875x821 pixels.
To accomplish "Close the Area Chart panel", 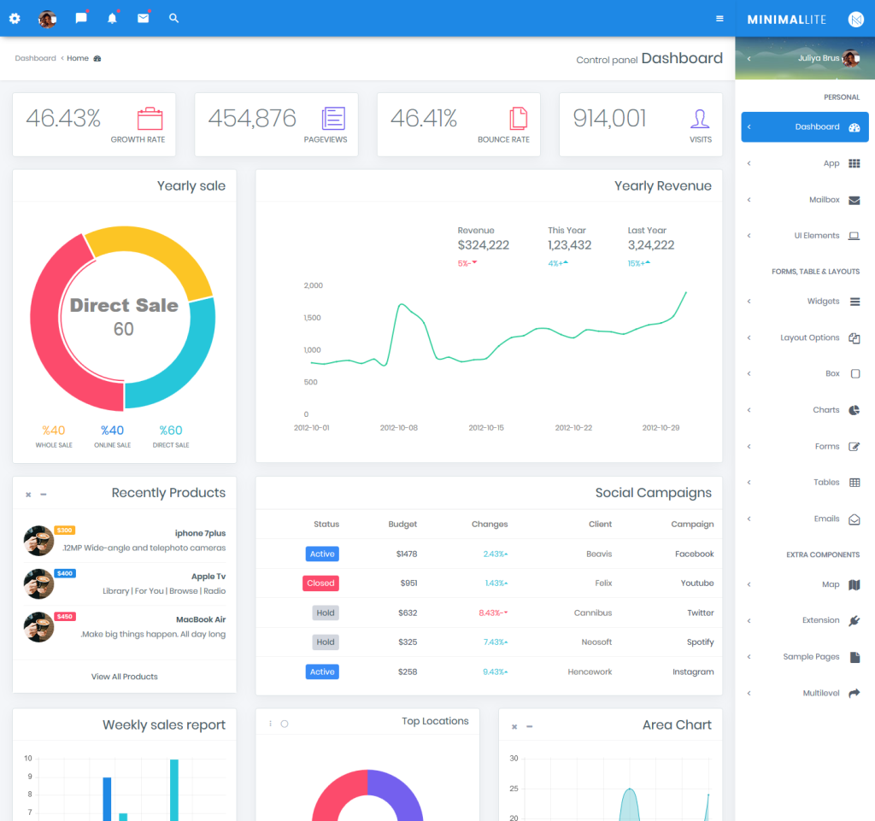I will tap(514, 727).
